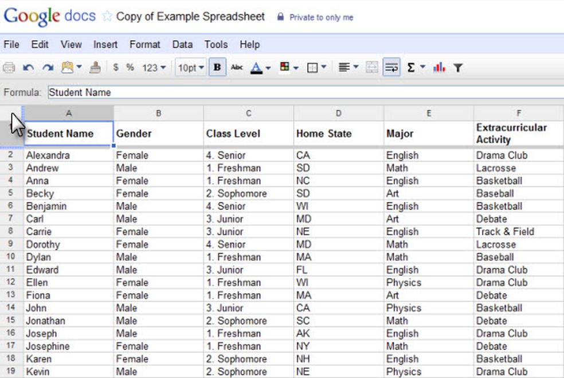
Task: Star the spreadsheet
Action: click(x=107, y=16)
